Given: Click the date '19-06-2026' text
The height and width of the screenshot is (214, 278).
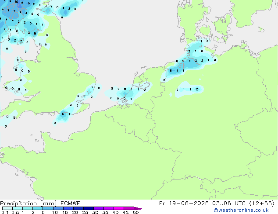Looking at the screenshot, I should tap(189, 204).
